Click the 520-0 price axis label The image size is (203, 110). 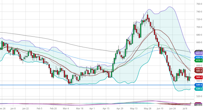[x=199, y=96]
